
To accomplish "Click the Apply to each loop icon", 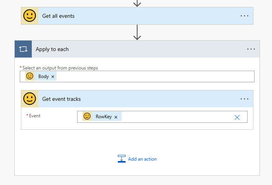I will [23, 49].
